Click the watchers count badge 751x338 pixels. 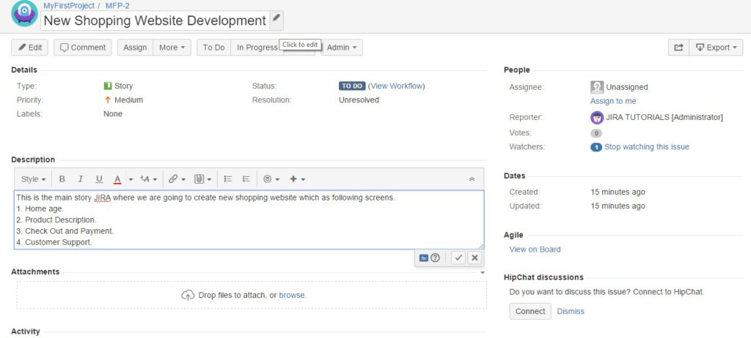click(596, 147)
